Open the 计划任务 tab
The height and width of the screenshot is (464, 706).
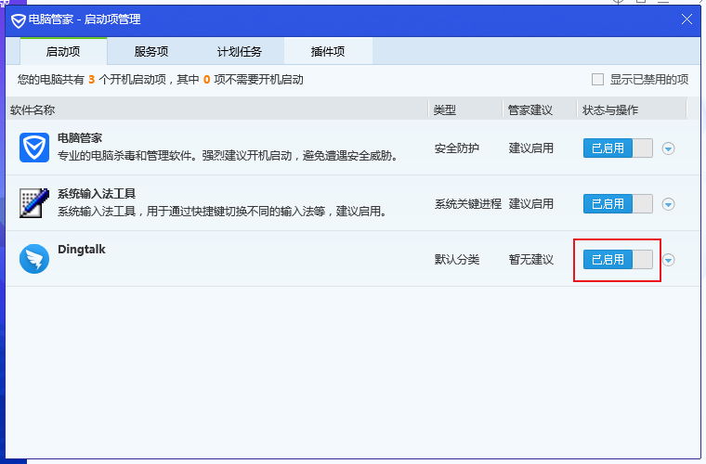[240, 51]
